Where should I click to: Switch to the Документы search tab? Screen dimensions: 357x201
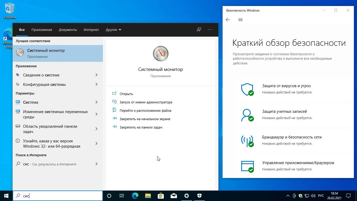(x=68, y=30)
